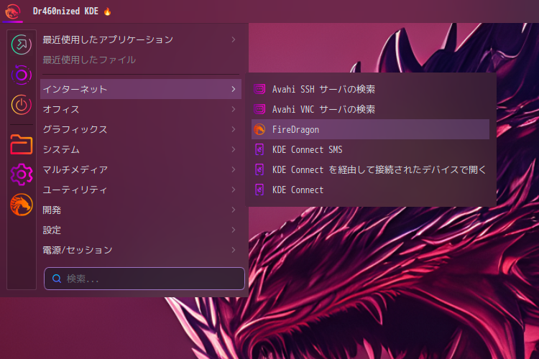The image size is (539, 359).
Task: Click the power button icon in the sidebar
Action: pyautogui.click(x=22, y=104)
